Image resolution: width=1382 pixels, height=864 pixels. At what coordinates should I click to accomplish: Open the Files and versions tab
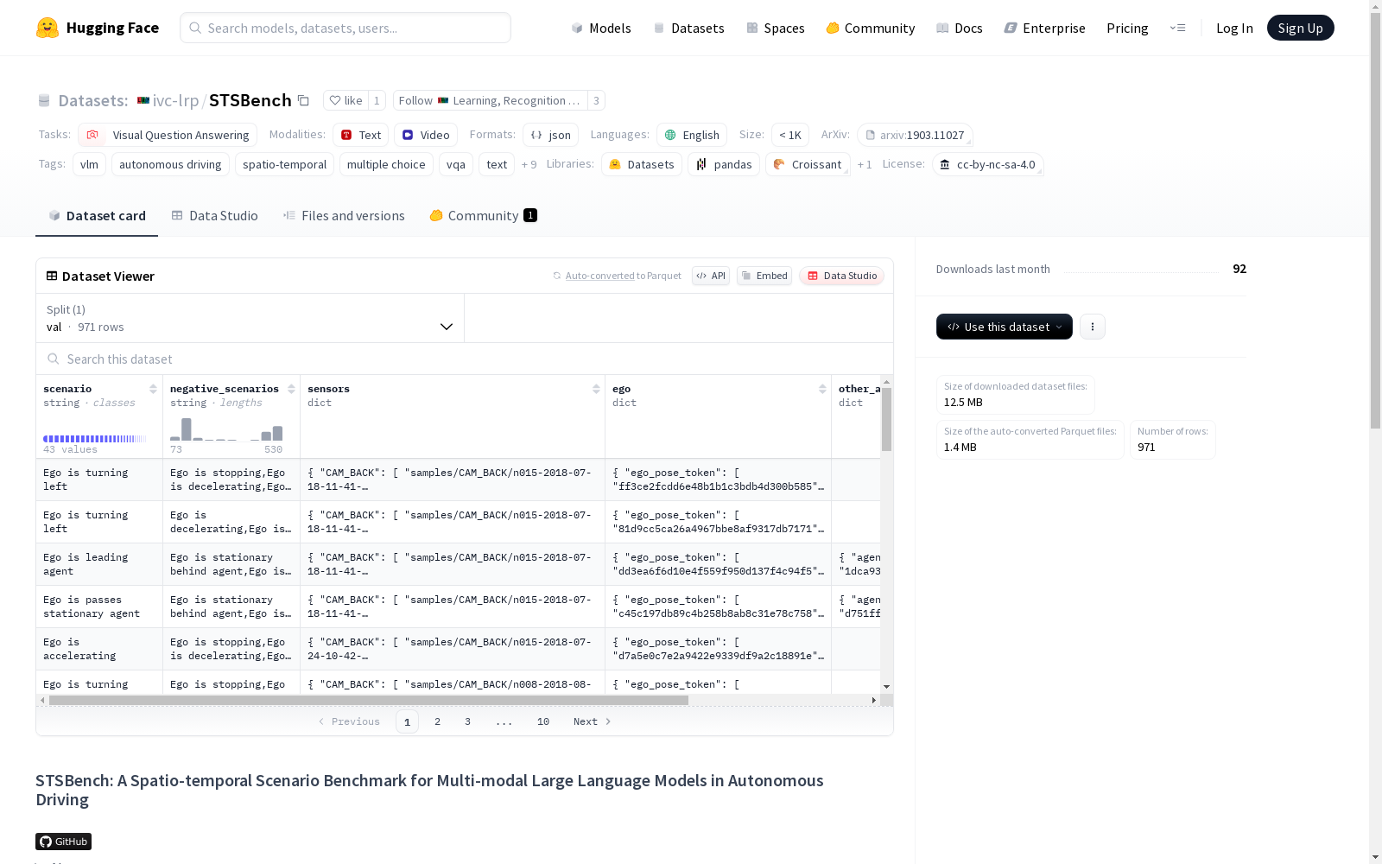tap(344, 215)
